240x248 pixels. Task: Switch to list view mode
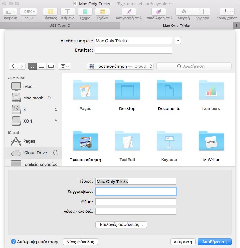pos(42,66)
